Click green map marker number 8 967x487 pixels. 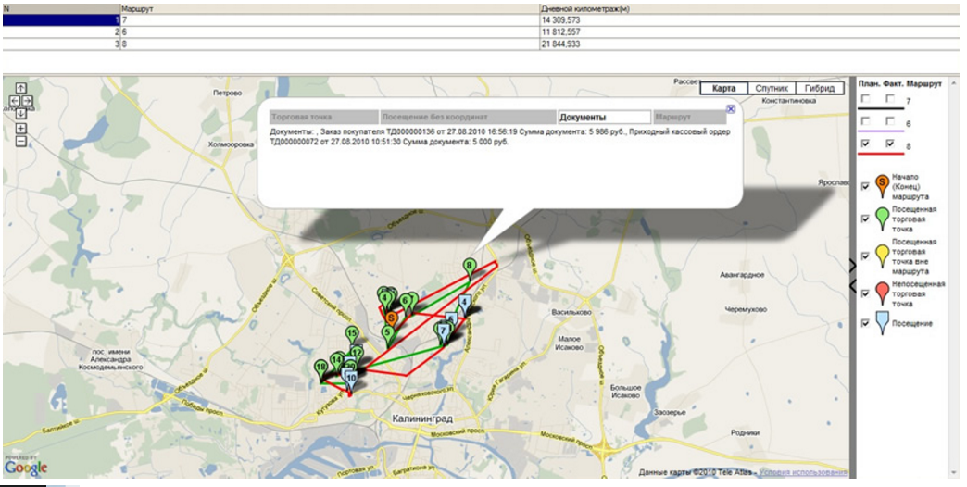[x=470, y=266]
